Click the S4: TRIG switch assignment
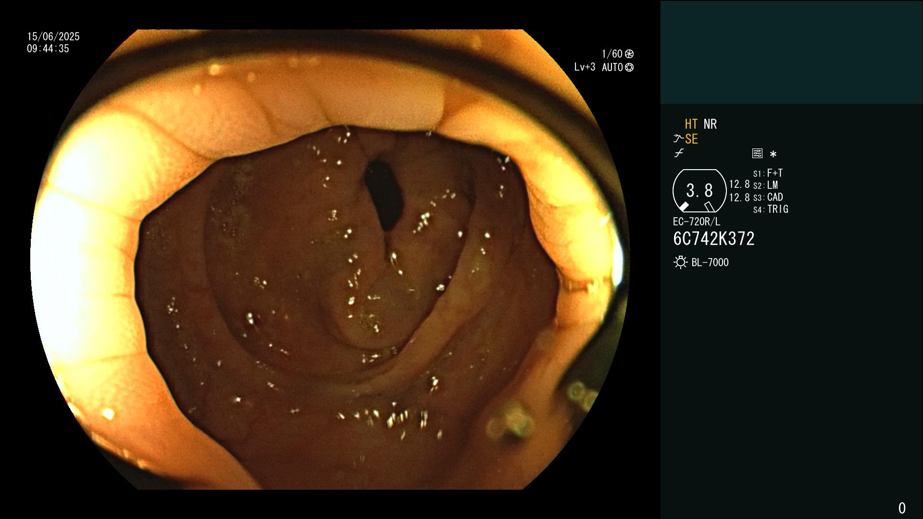 click(771, 209)
